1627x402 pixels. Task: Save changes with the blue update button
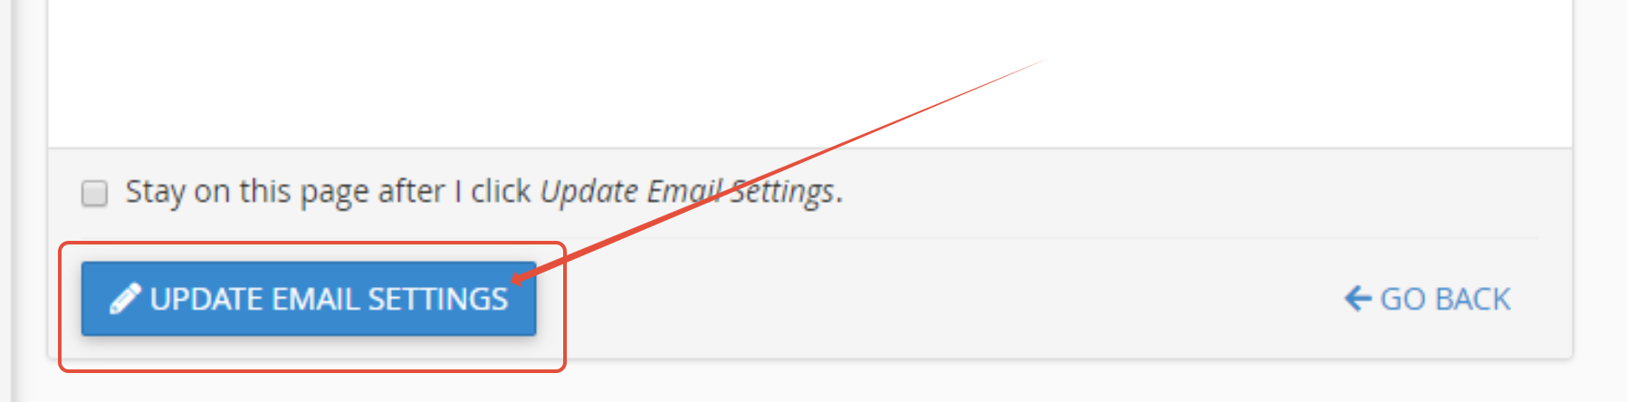(x=309, y=299)
